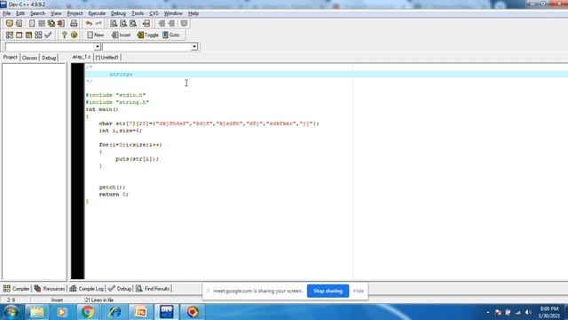The image size is (568, 320).
Task: Click the Compile toolbar icon
Action: pyautogui.click(x=10, y=35)
